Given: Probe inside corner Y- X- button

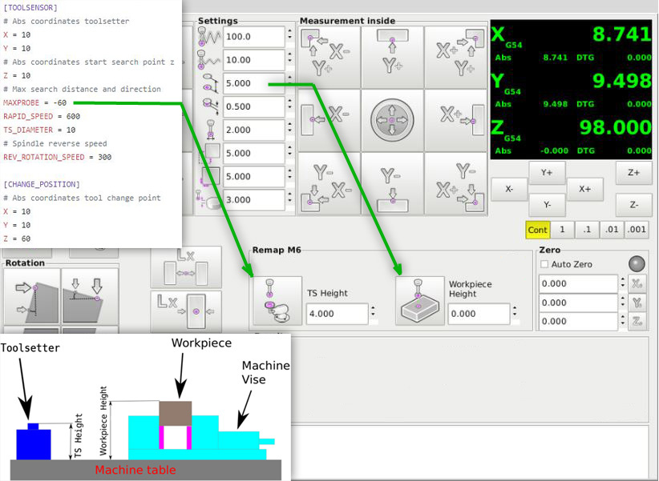Looking at the screenshot, I should [329, 184].
